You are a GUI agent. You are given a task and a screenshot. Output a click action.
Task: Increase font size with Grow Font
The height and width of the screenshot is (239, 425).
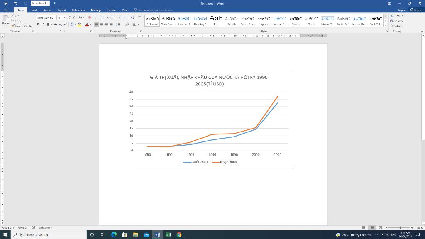click(69, 17)
